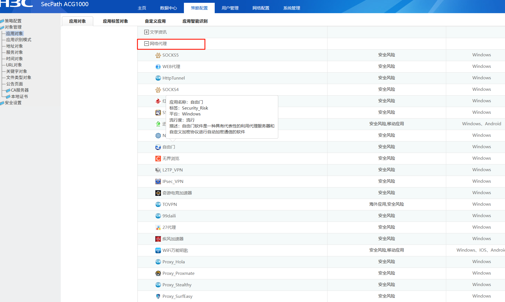Switch to the 应用智能识别 tab

tap(195, 21)
